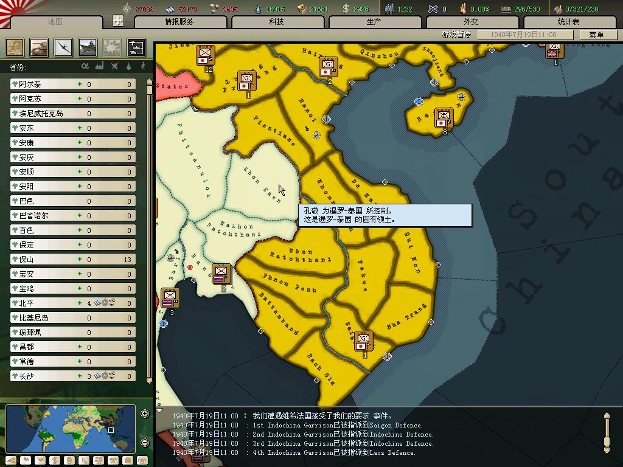The image size is (623, 467).
Task: Click message log scroll down arrow
Action: pos(607,450)
